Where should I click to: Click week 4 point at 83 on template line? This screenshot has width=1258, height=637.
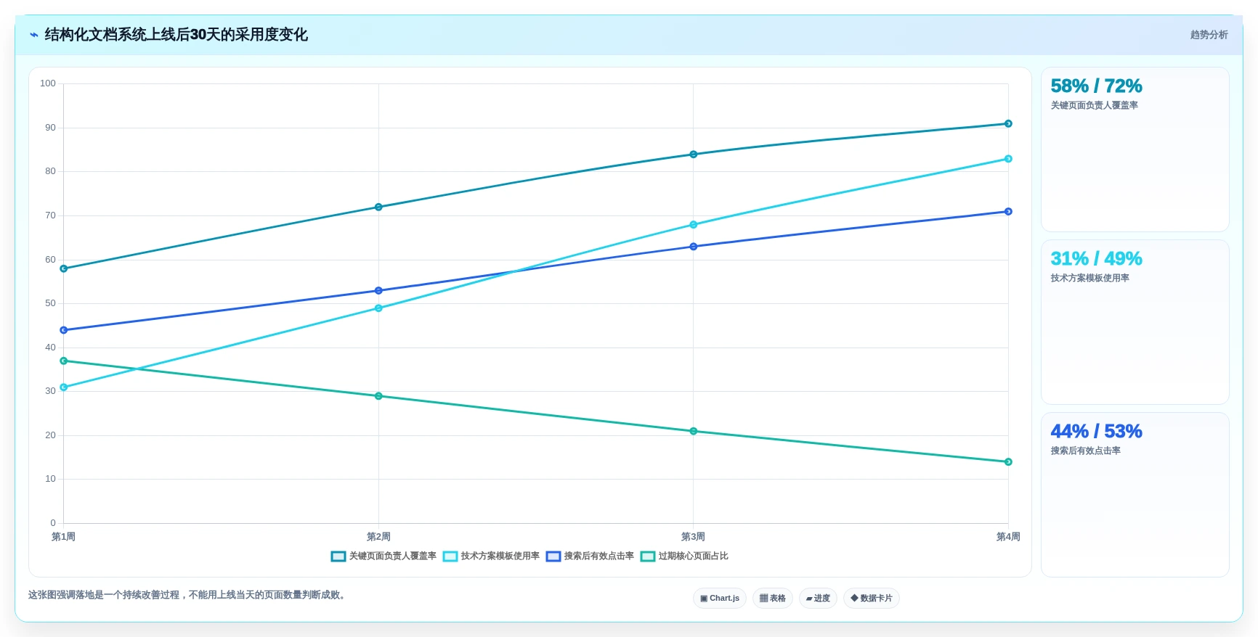[x=1008, y=159]
